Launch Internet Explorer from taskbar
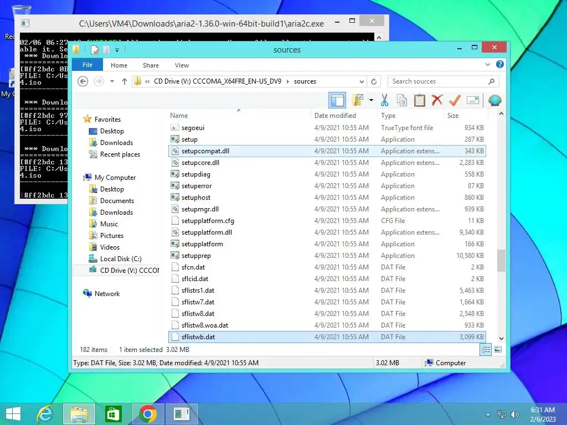The width and height of the screenshot is (567, 425). [x=45, y=414]
